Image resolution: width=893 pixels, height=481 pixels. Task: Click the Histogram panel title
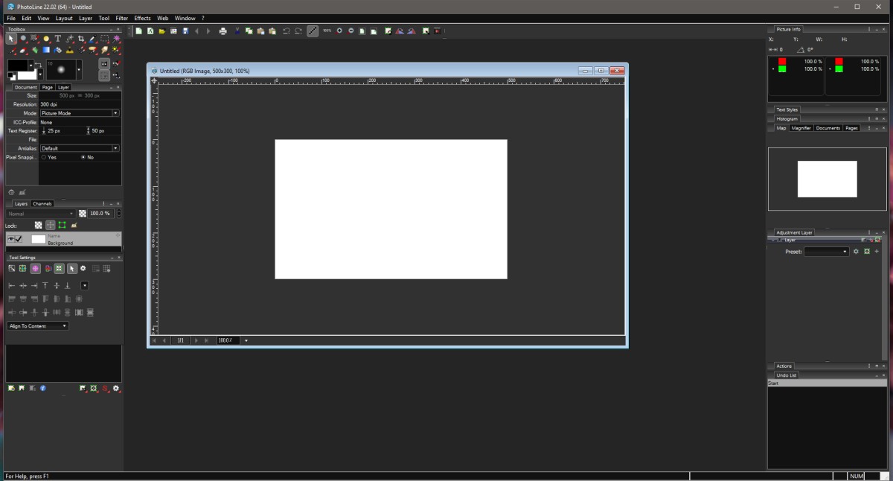click(x=787, y=119)
